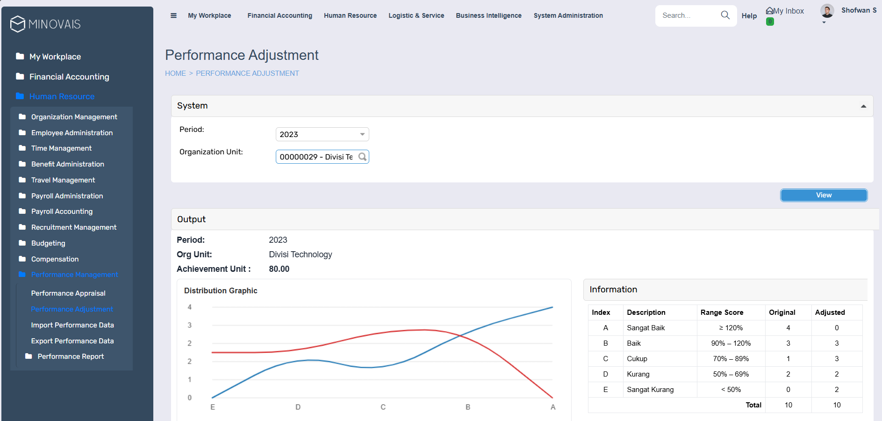The width and height of the screenshot is (882, 421).
Task: Open the user account dropdown caret
Action: (x=824, y=22)
